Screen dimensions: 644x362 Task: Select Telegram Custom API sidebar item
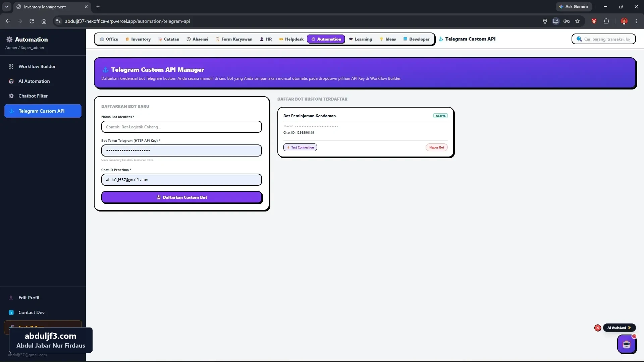point(43,111)
